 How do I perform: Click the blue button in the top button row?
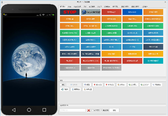pyautogui.click(x=132, y=12)
